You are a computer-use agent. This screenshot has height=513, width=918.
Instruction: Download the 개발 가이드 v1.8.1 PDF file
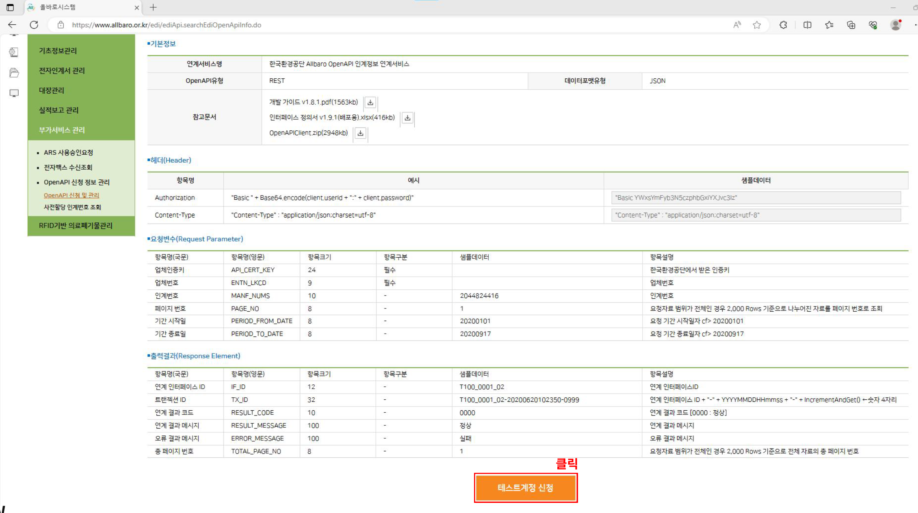[x=370, y=102]
